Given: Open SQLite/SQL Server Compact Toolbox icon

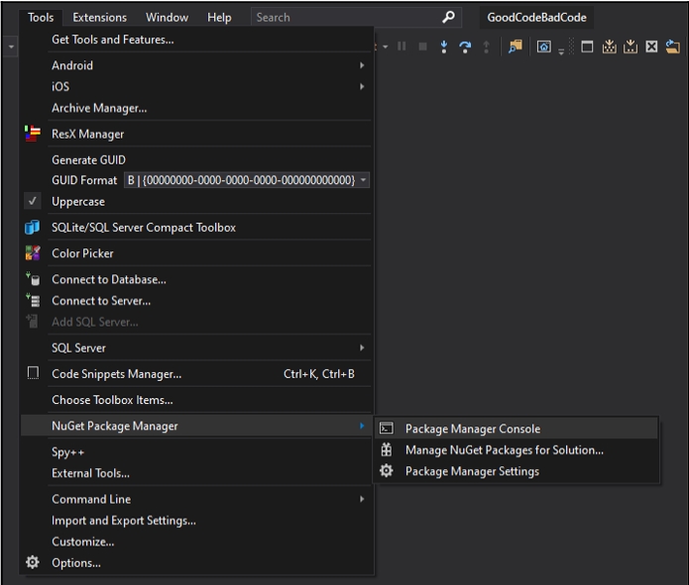Looking at the screenshot, I should tap(33, 228).
